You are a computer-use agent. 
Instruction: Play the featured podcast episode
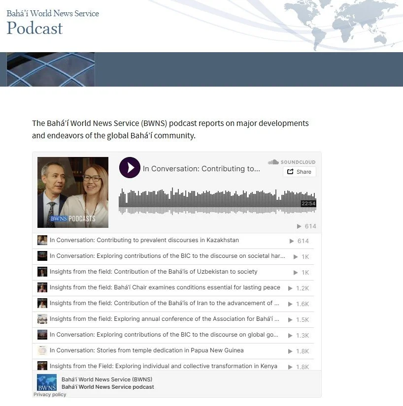point(130,167)
